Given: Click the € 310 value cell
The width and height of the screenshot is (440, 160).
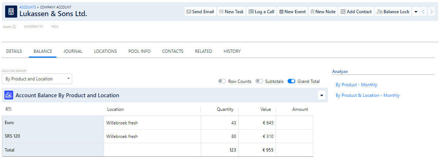Looking at the screenshot, I should click(x=268, y=137).
